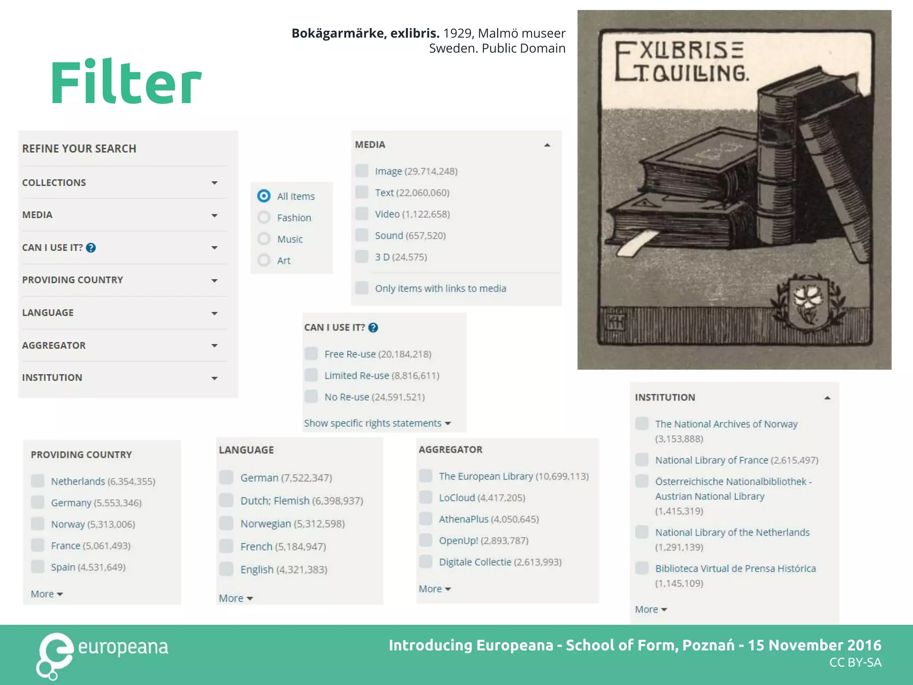Open Show specific rights statements dropdown
This screenshot has height=685, width=913.
click(378, 423)
